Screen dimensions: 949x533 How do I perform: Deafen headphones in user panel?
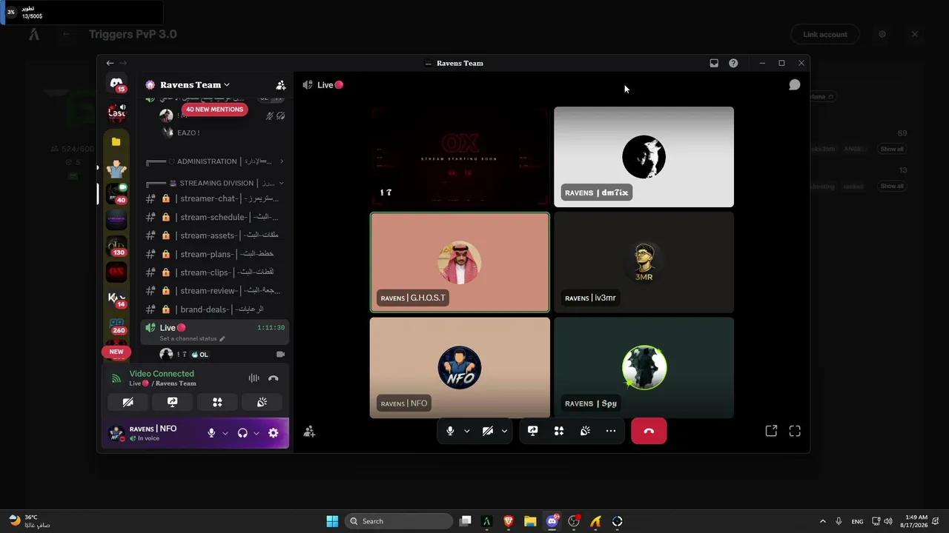(x=242, y=433)
